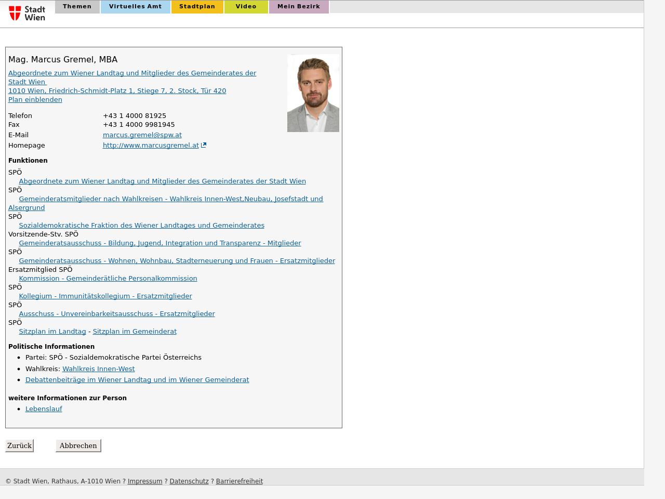Viewport: 665px width, 499px height.
Task: Click the Vorsitzende-Stv. SPÖ label
Action: (x=43, y=234)
